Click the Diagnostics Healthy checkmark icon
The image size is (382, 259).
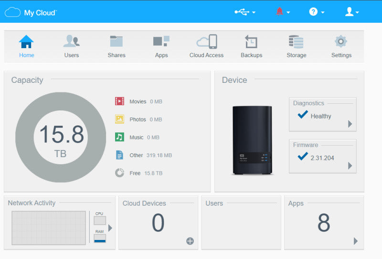tap(303, 114)
